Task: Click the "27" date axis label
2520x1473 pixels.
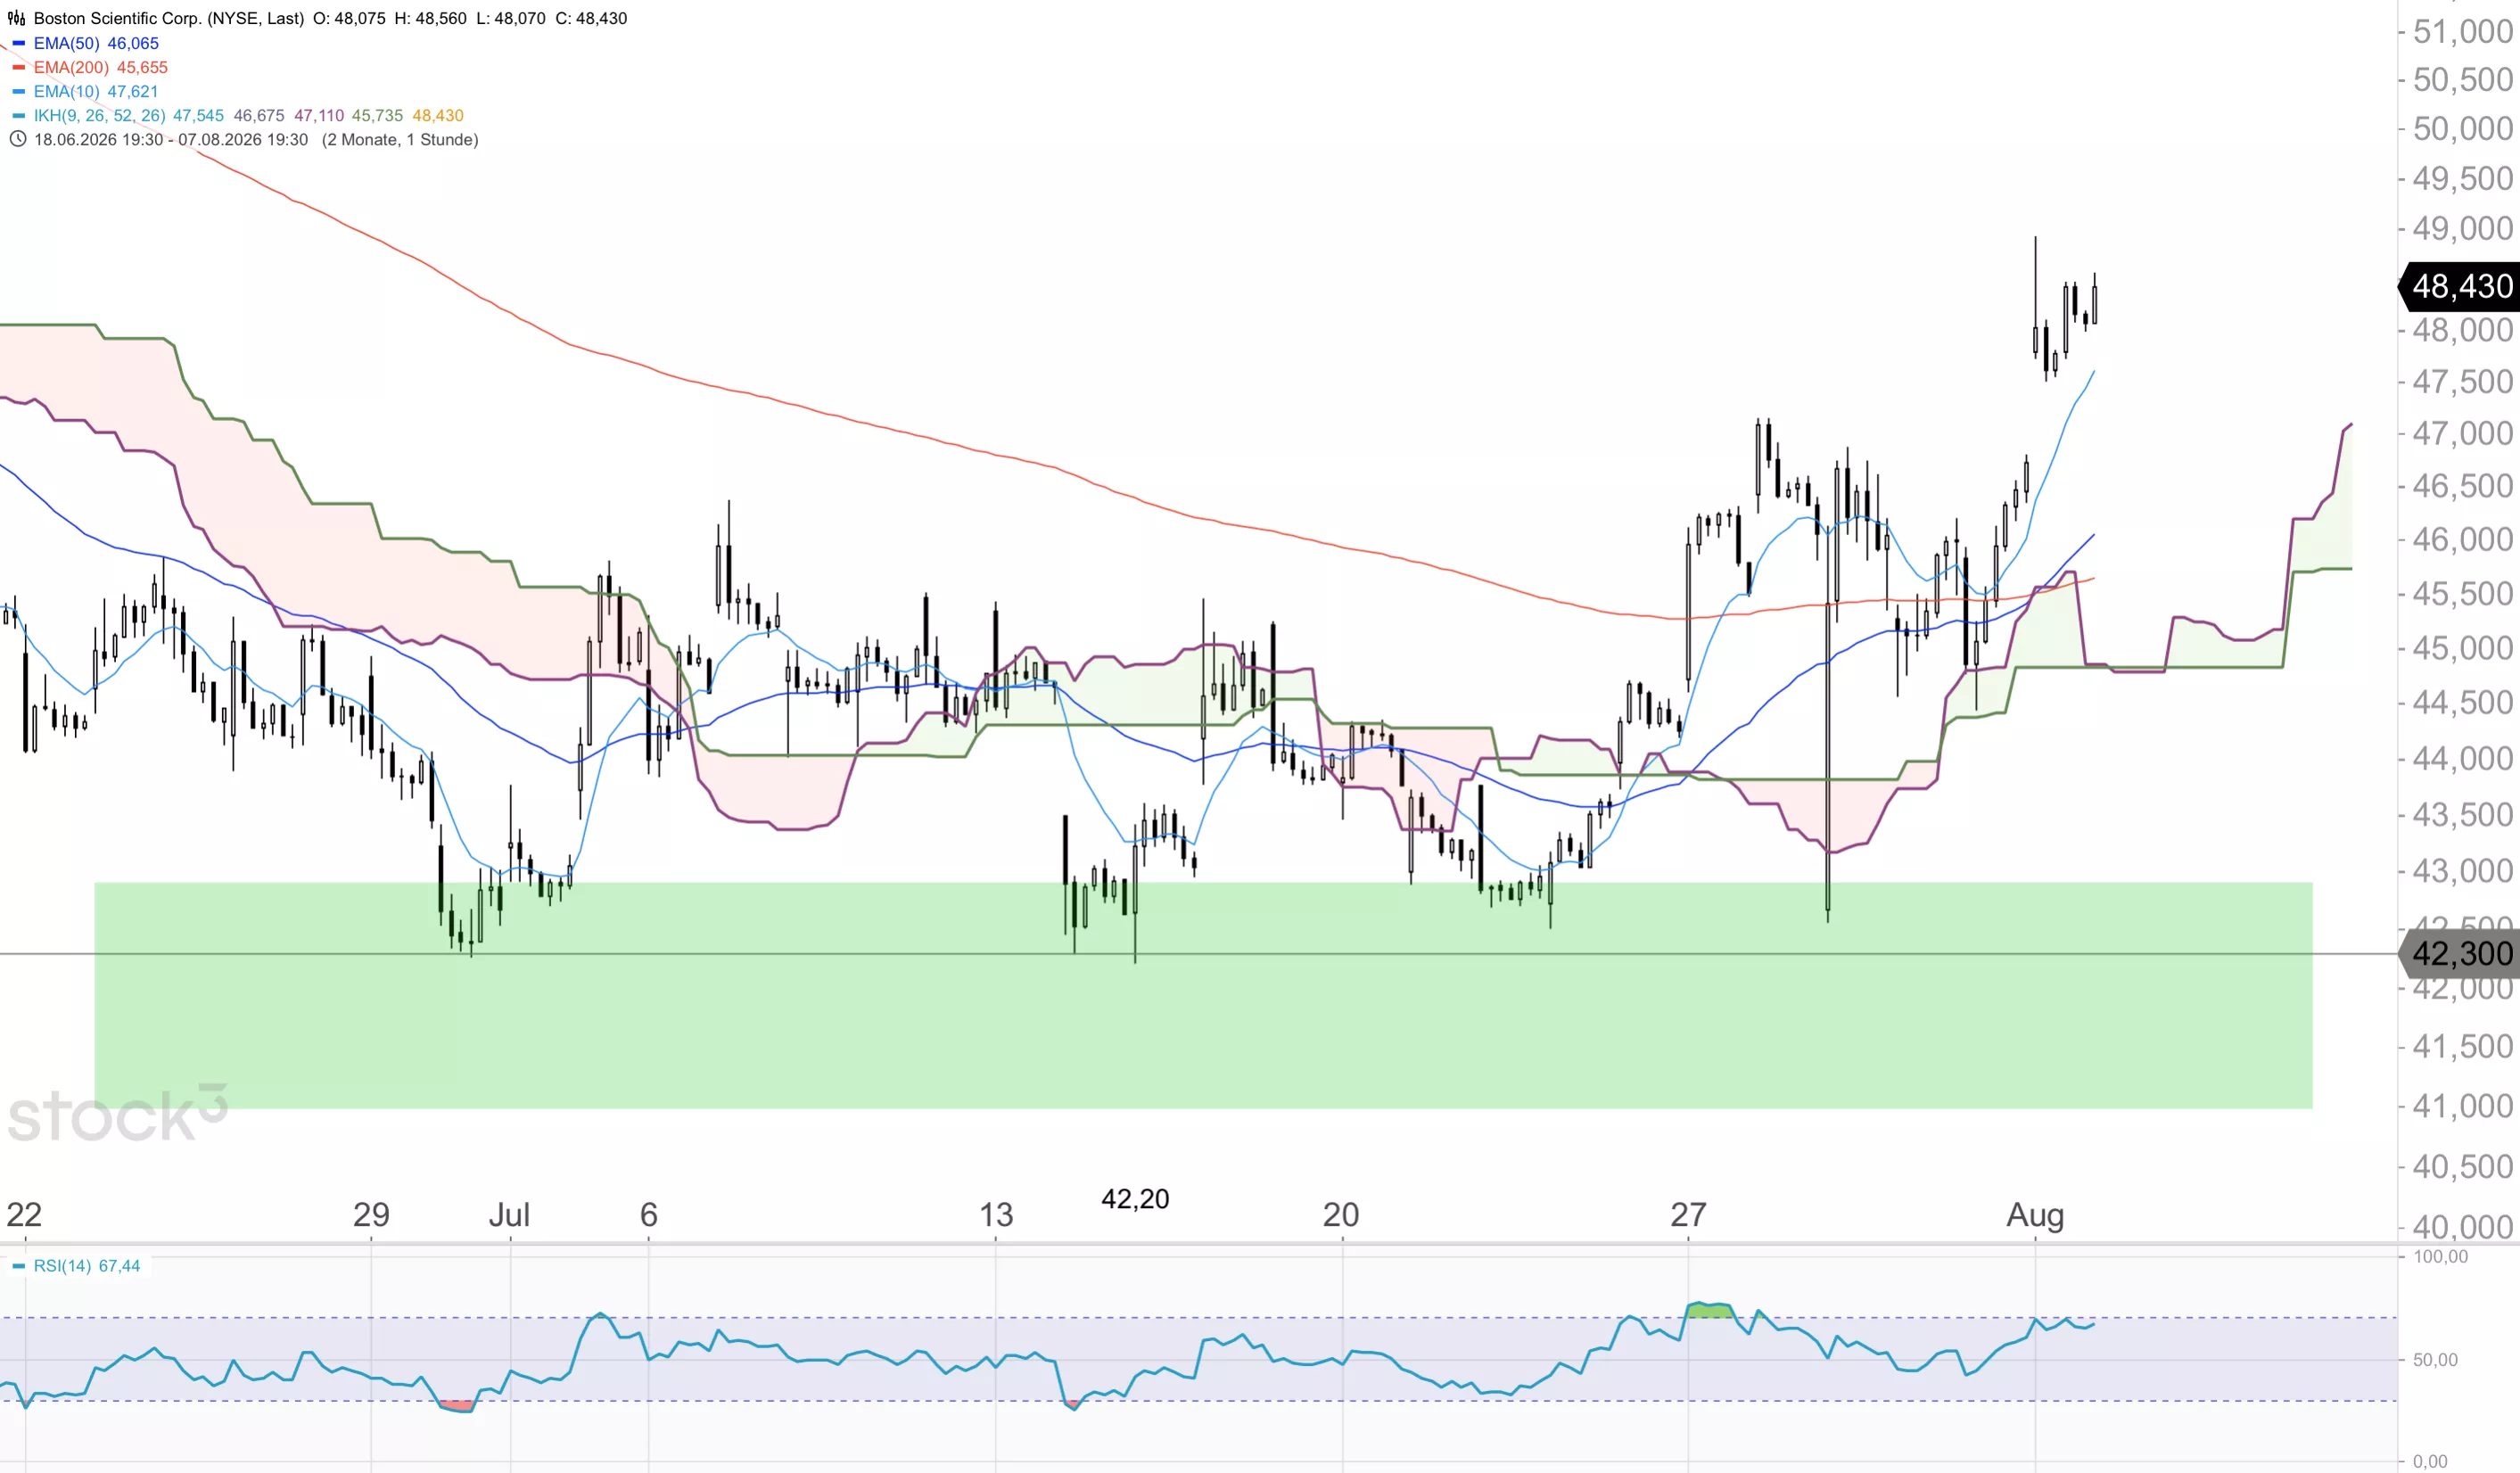Action: pos(1688,1214)
